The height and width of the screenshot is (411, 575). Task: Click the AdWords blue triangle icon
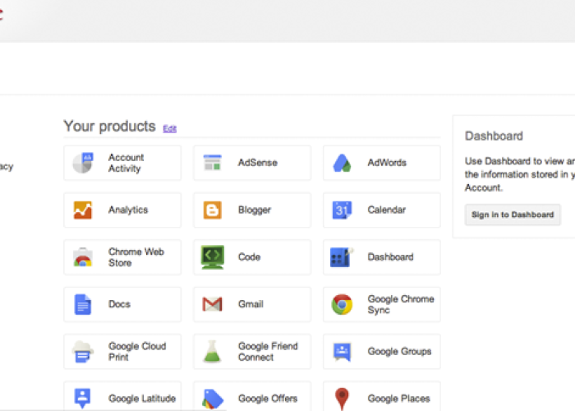click(x=342, y=163)
